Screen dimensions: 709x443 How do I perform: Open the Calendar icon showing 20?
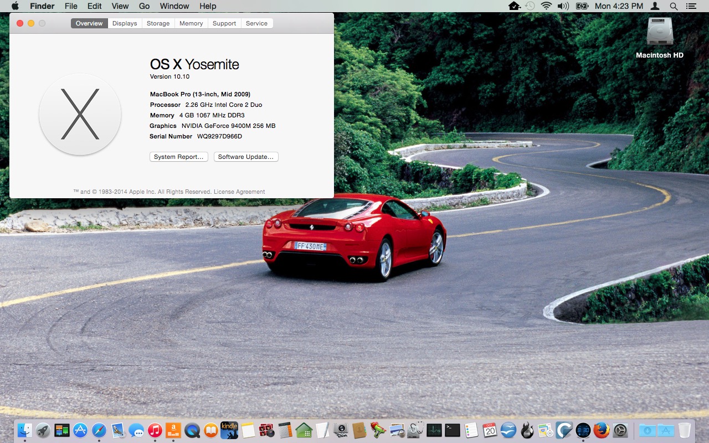pos(490,430)
